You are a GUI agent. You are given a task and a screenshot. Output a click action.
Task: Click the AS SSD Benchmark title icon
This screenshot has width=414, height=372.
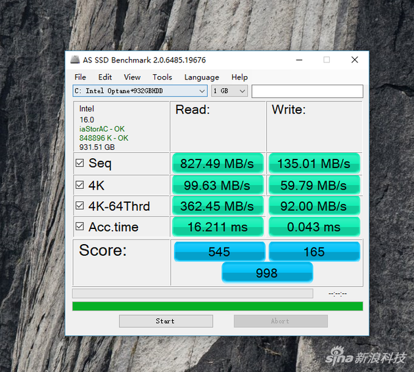tap(75, 60)
